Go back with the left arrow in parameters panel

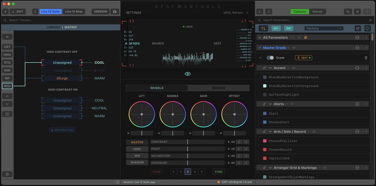tap(260, 12)
